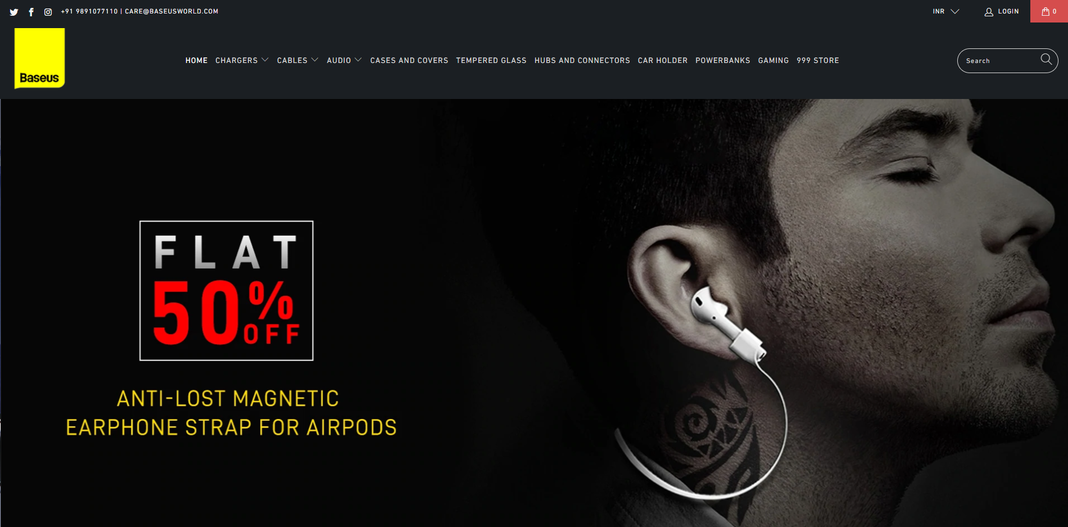
Task: Expand the Cables menu chevron
Action: [315, 60]
